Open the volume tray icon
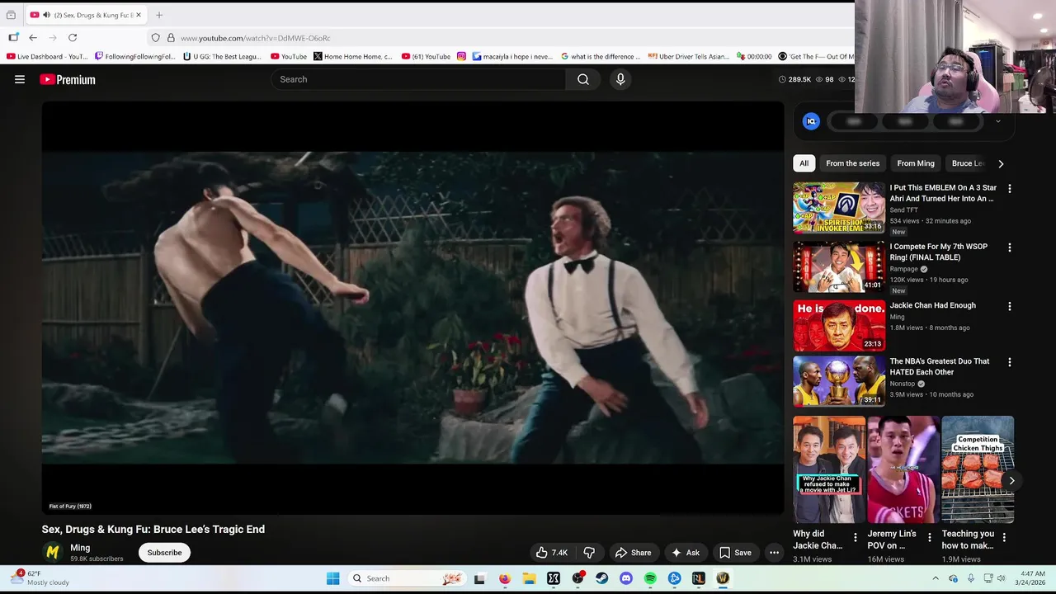This screenshot has height=594, width=1056. (x=1003, y=578)
